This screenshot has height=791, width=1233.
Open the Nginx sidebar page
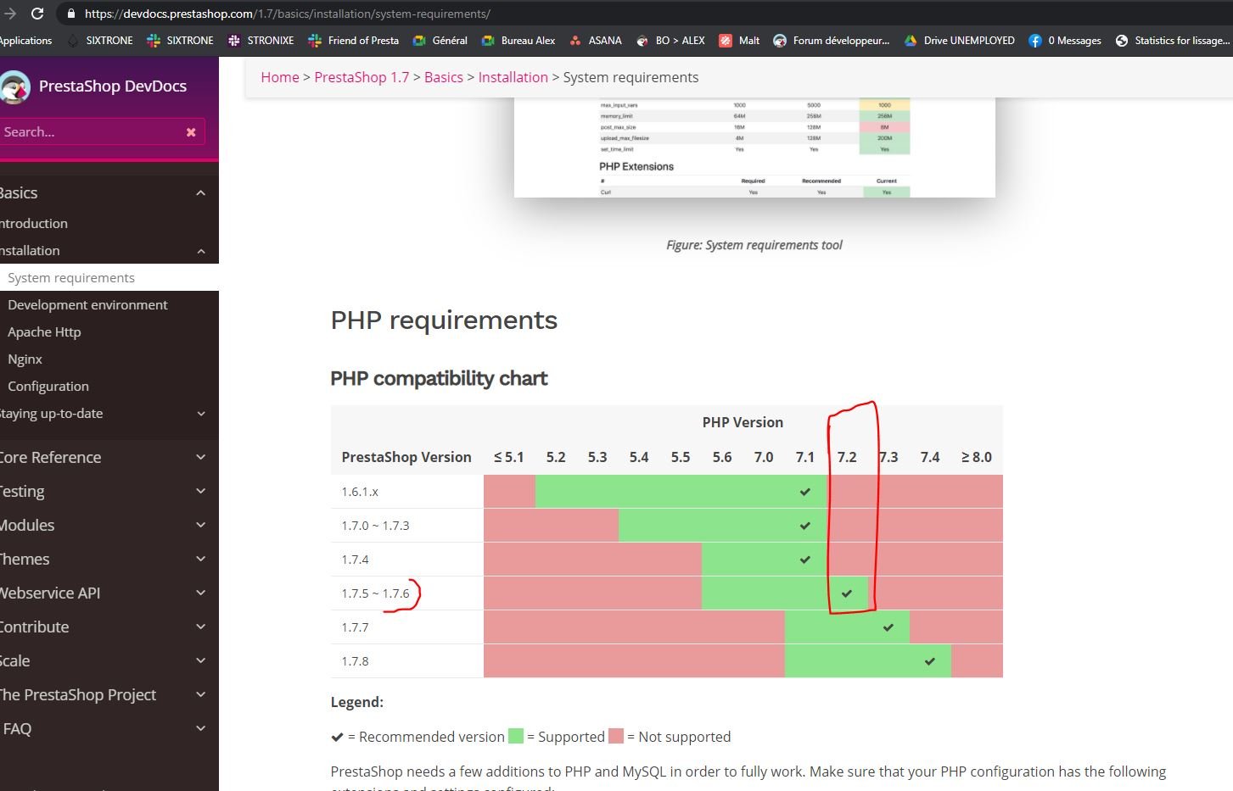point(25,359)
